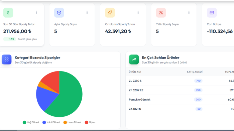Open three-dot menu on Son 30 Gün Sipariş Tutarı card
The width and height of the screenshot is (234, 131).
click(x=36, y=12)
